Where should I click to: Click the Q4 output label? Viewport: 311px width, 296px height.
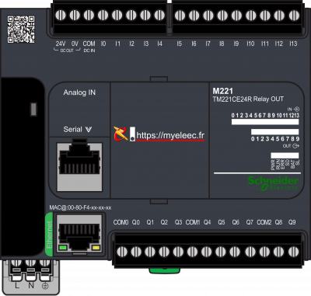(207, 222)
